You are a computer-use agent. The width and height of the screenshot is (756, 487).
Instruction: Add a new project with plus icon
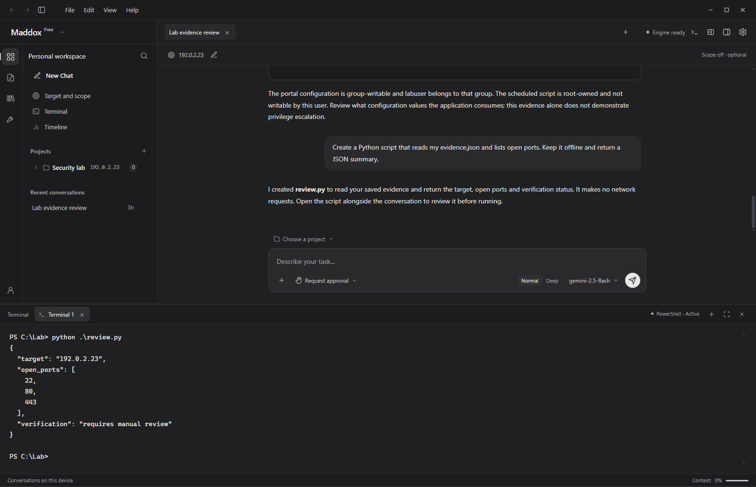point(144,151)
